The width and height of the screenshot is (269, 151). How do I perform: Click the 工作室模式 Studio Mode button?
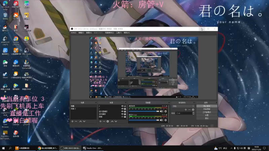coord(207,112)
